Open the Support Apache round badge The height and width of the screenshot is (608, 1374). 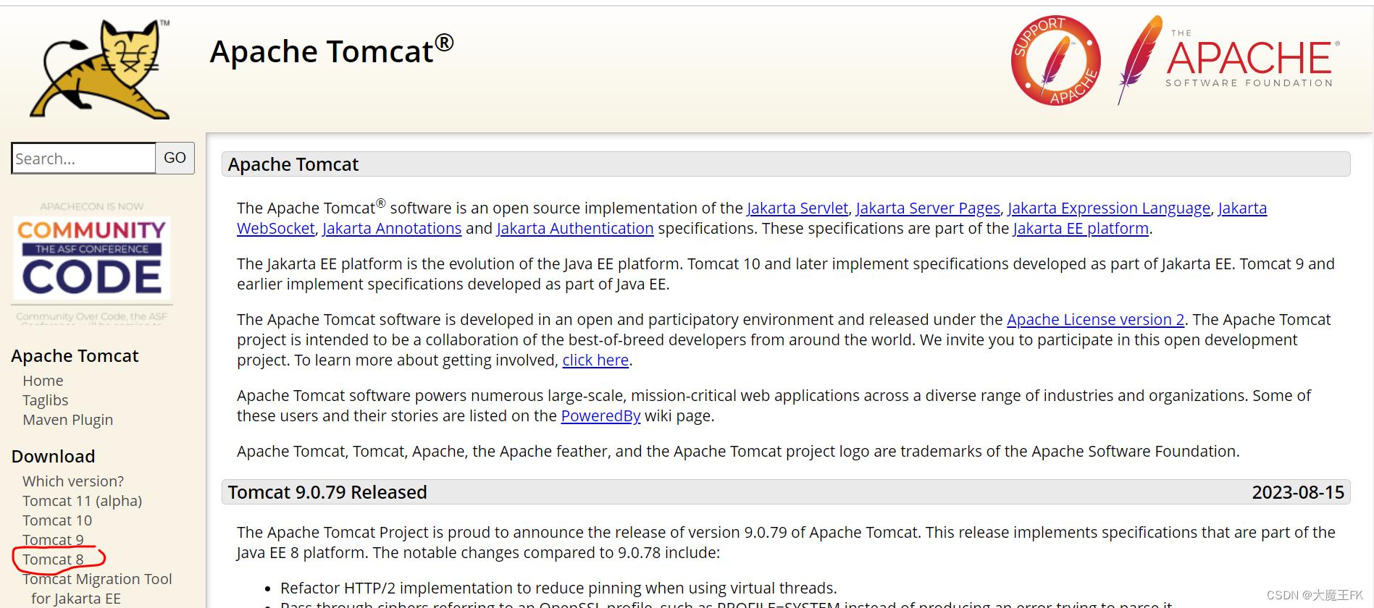(1055, 61)
